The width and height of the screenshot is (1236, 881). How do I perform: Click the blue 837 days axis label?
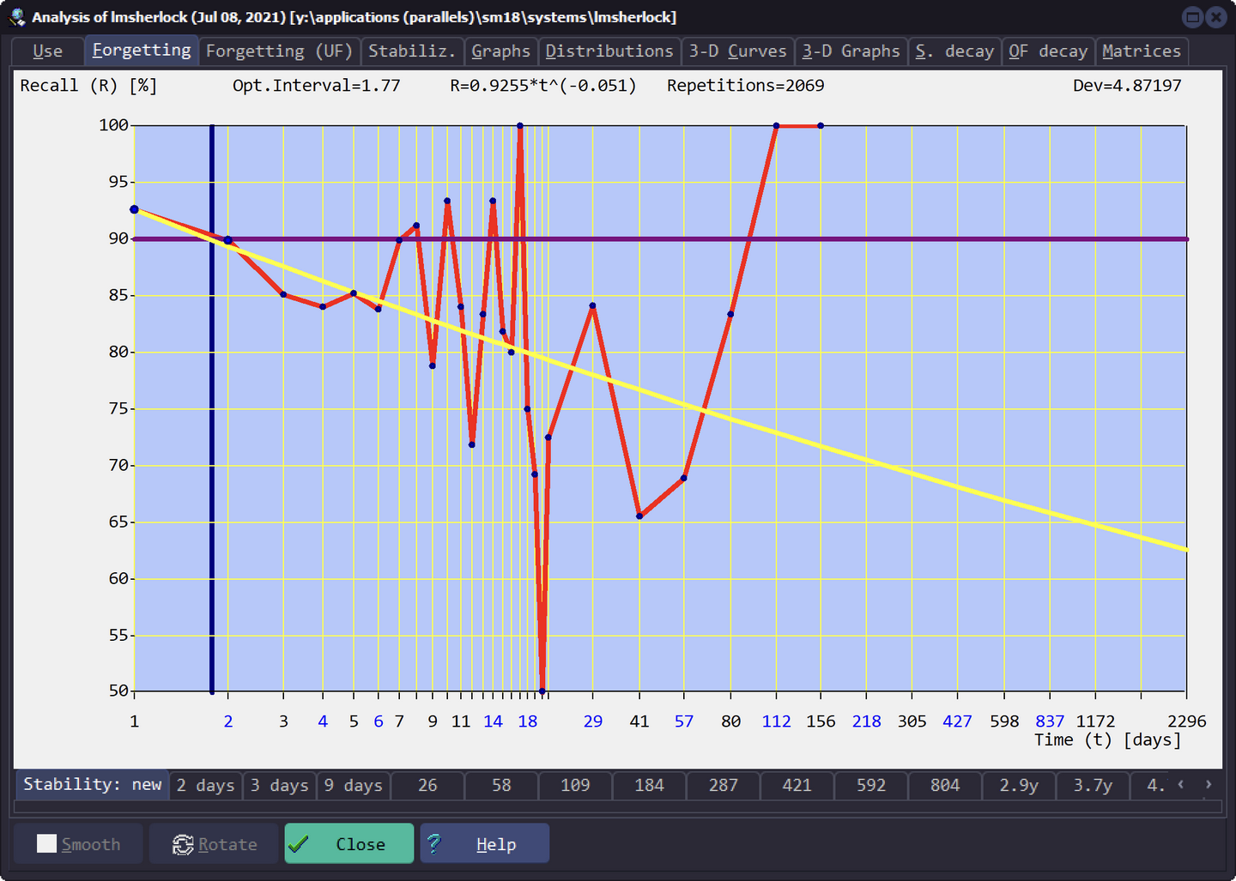tap(1050, 721)
